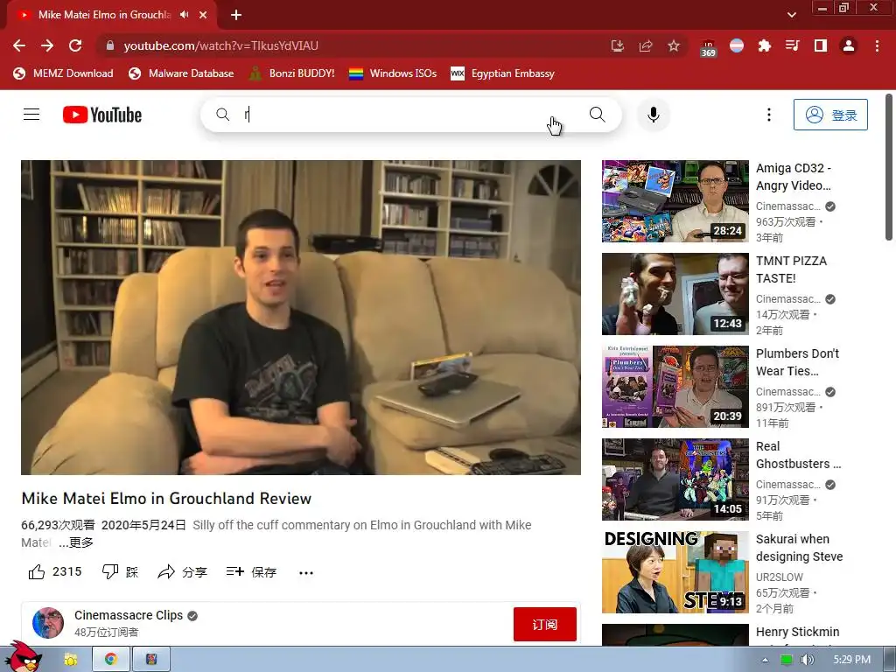Start voice search with microphone icon
Screen dimensions: 896x672
click(653, 115)
